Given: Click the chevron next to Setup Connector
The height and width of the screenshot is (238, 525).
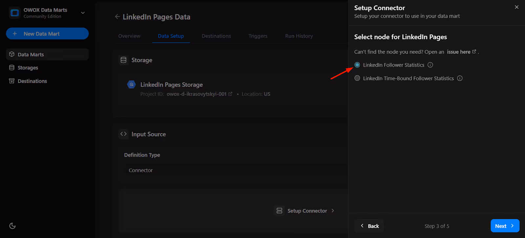Looking at the screenshot, I should [x=333, y=211].
